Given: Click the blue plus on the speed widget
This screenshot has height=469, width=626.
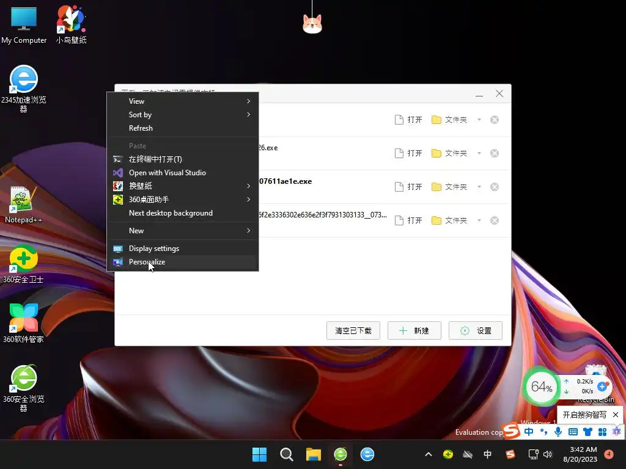Looking at the screenshot, I should 602,386.
